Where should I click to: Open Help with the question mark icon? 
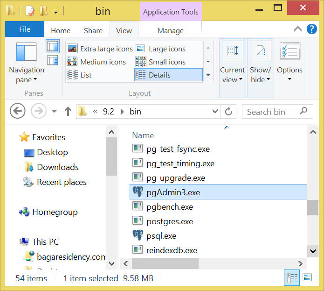click(x=312, y=29)
